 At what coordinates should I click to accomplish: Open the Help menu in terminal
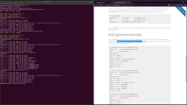[x=20, y=4]
